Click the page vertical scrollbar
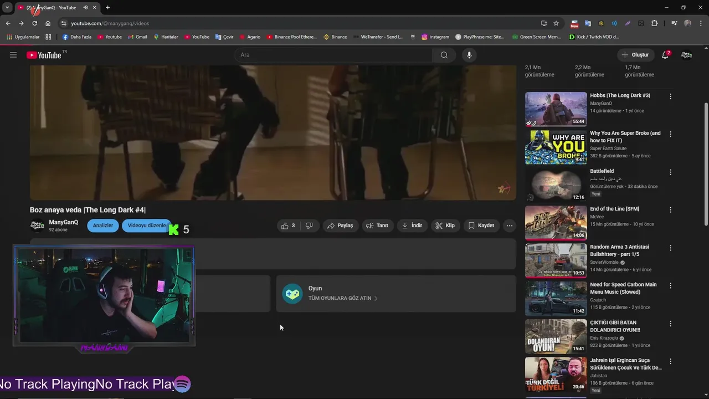 706,163
